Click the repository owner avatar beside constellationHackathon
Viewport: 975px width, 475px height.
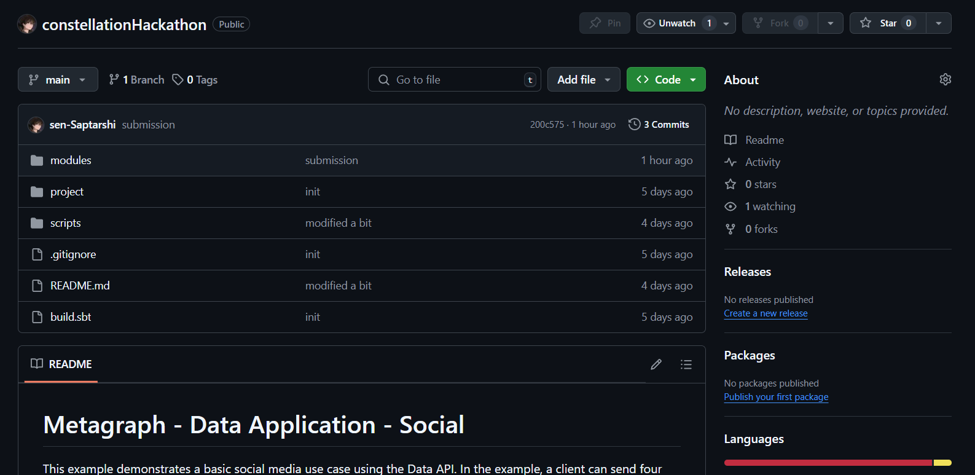27,24
